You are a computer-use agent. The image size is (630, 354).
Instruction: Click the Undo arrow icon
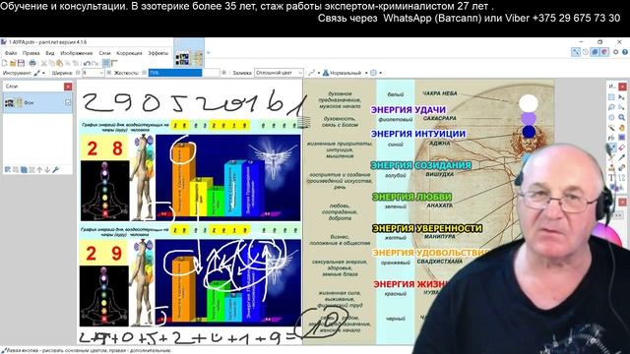(87, 63)
